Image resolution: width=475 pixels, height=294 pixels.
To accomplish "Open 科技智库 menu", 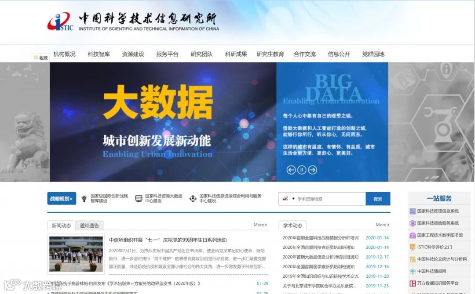I will click(x=99, y=54).
